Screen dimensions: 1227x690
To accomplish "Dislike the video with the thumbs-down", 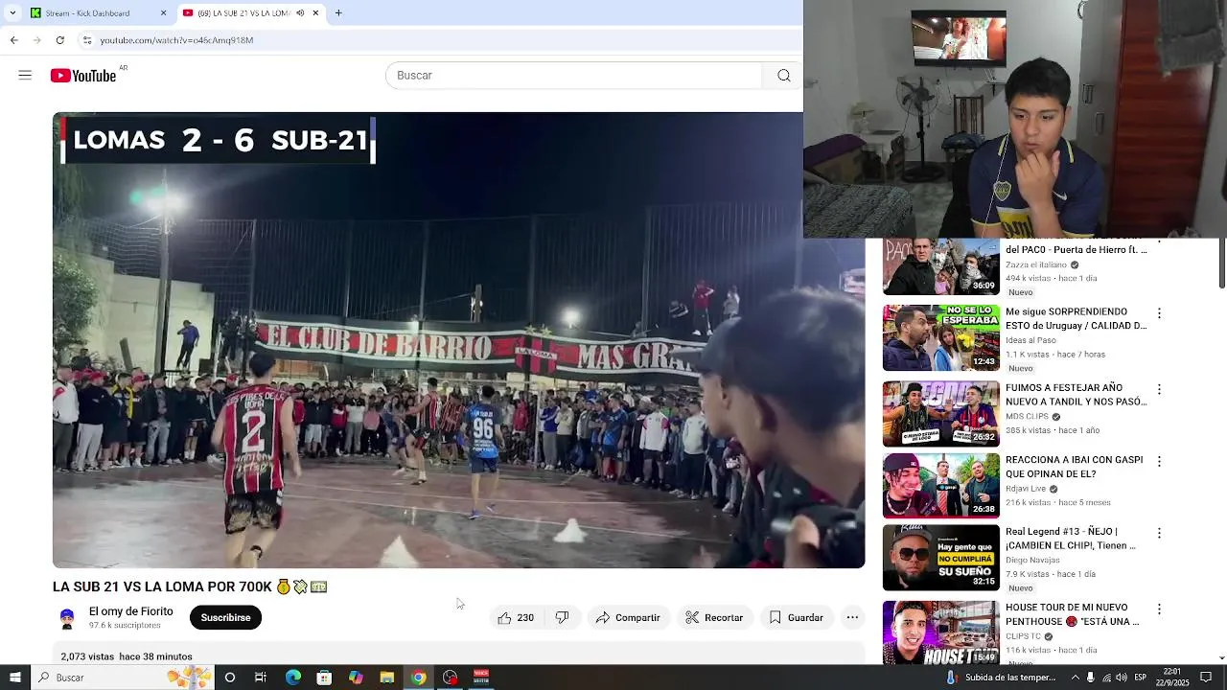I will pyautogui.click(x=563, y=618).
